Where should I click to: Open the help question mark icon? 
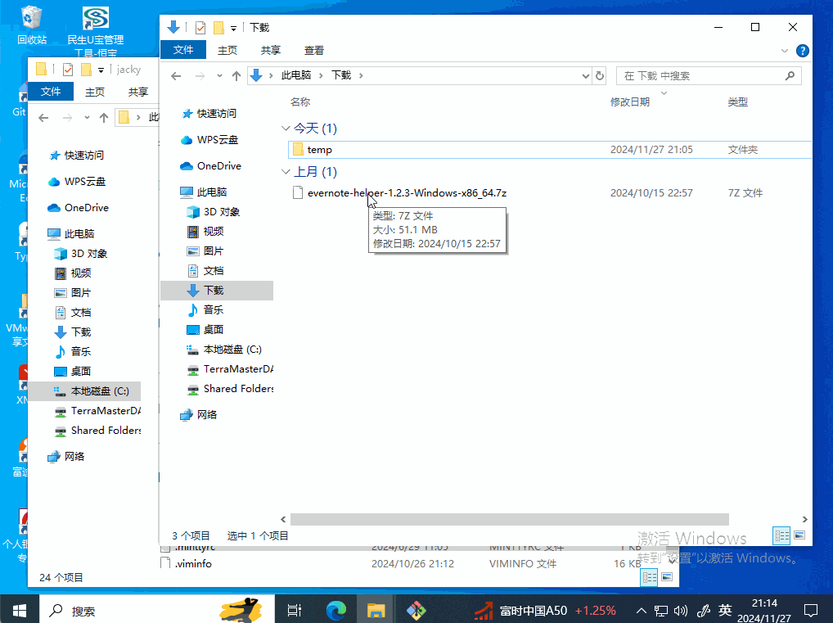pos(803,50)
